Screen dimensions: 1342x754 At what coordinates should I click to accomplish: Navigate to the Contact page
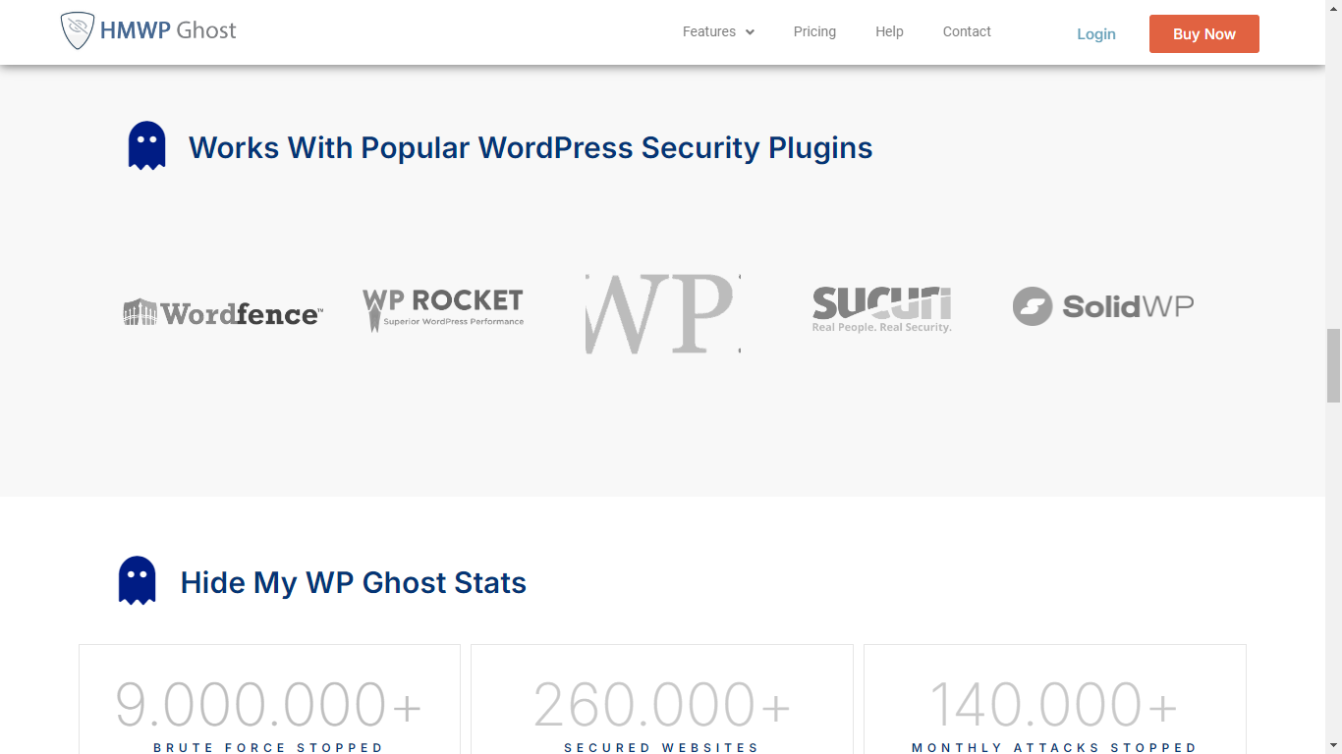point(967,31)
